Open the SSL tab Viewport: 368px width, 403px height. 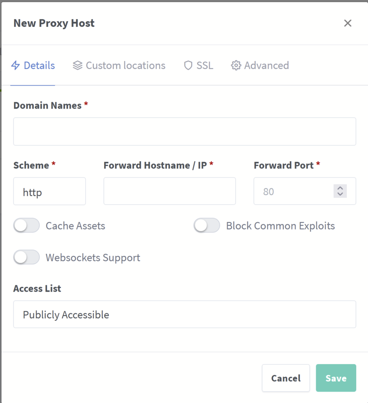pos(204,65)
